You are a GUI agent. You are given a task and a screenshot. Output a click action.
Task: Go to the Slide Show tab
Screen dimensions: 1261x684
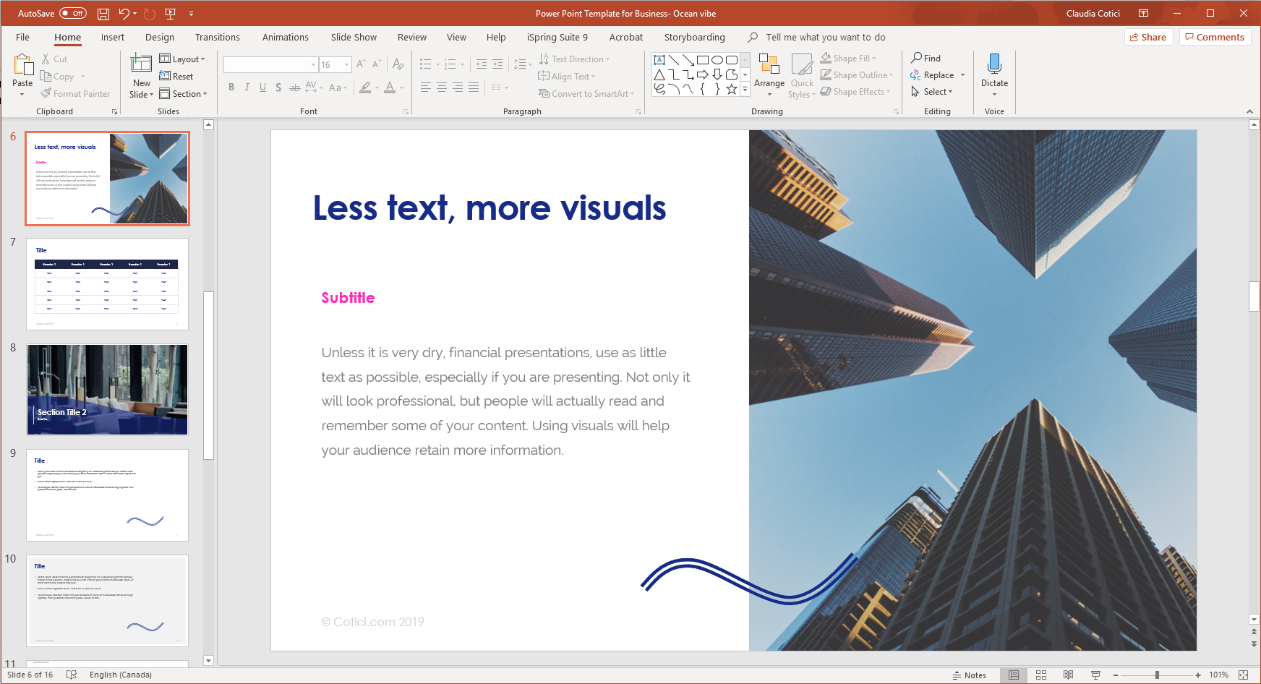pos(354,38)
